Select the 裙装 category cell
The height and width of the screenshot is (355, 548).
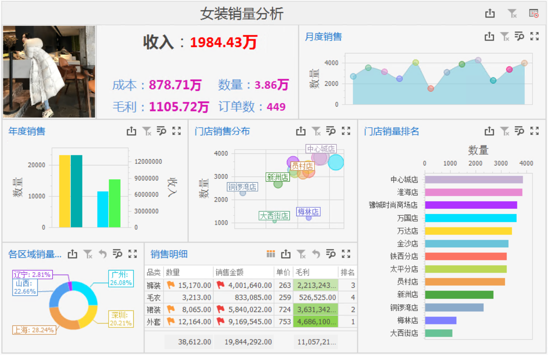pos(154,310)
